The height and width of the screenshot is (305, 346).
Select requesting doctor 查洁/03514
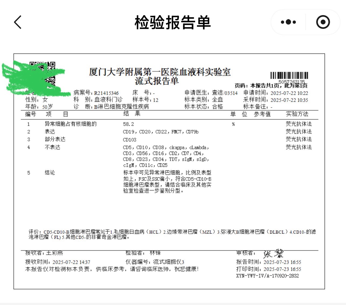tap(225, 93)
